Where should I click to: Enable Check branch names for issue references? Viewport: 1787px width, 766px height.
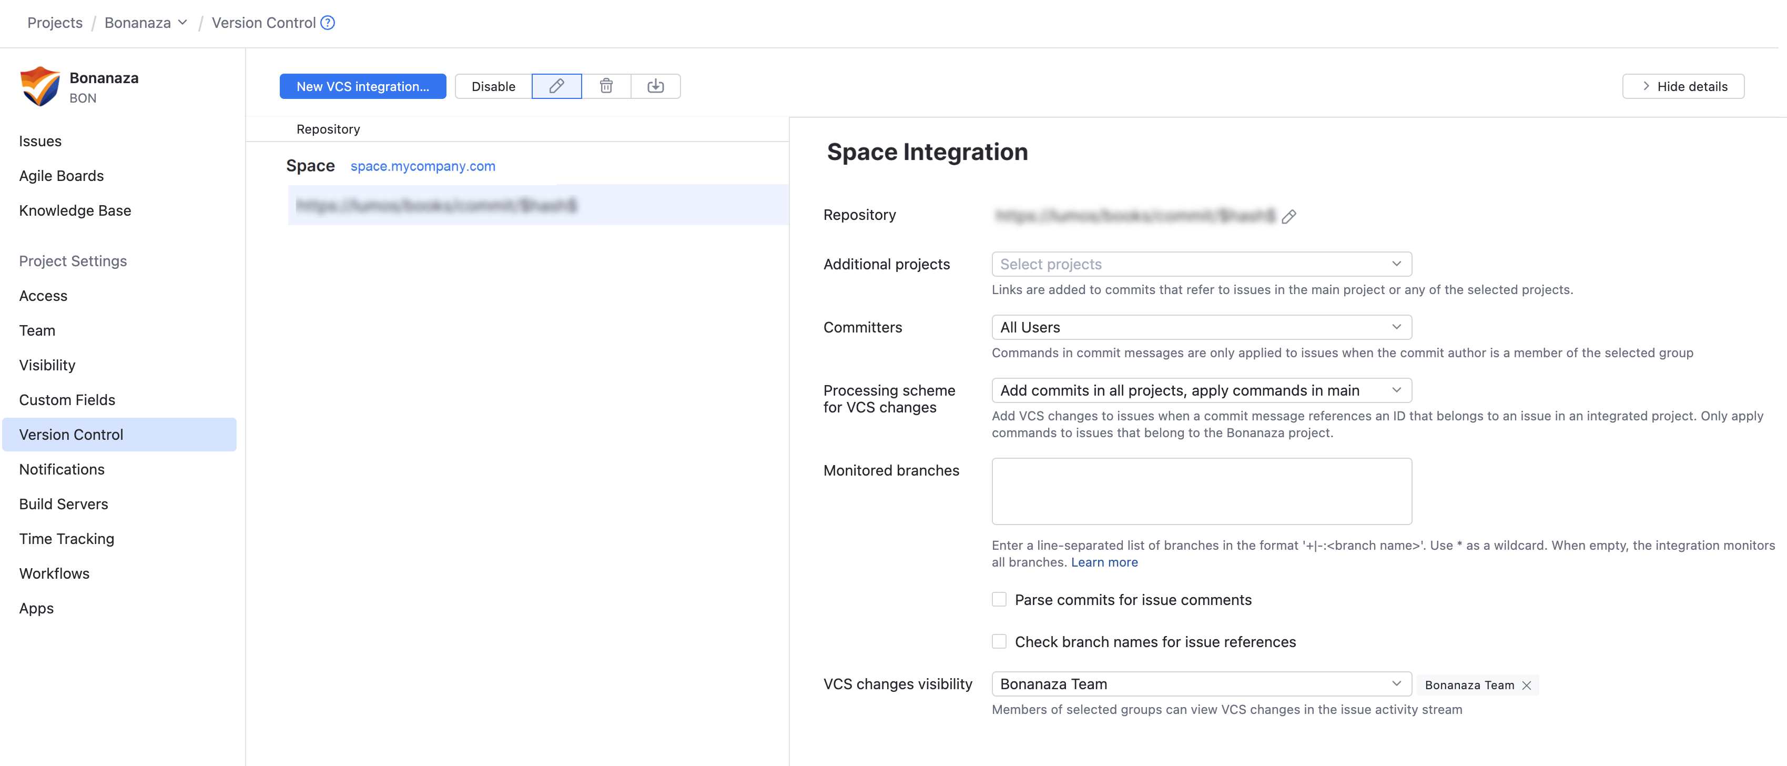[x=999, y=641]
